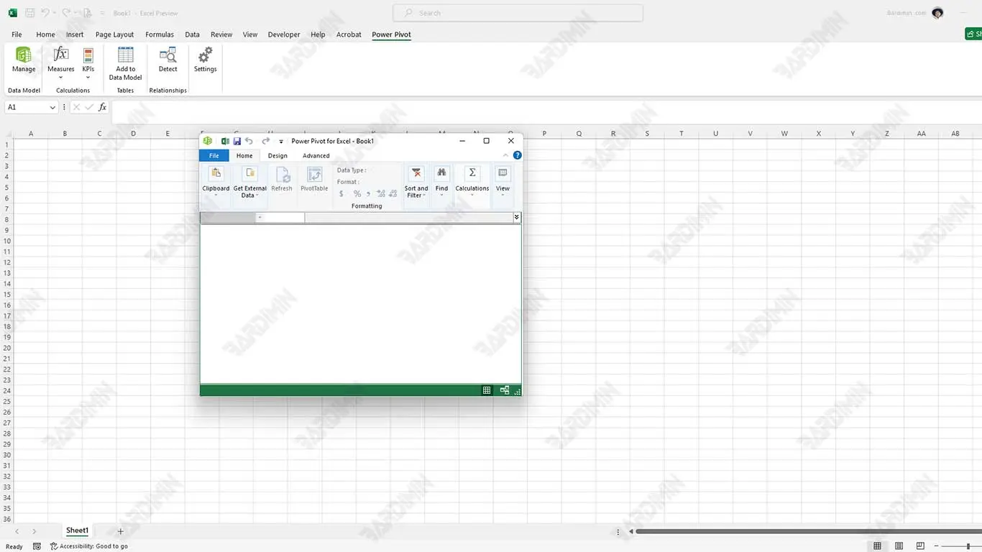This screenshot has width=982, height=552.
Task: Click the Add to Data Model icon
Action: click(125, 55)
